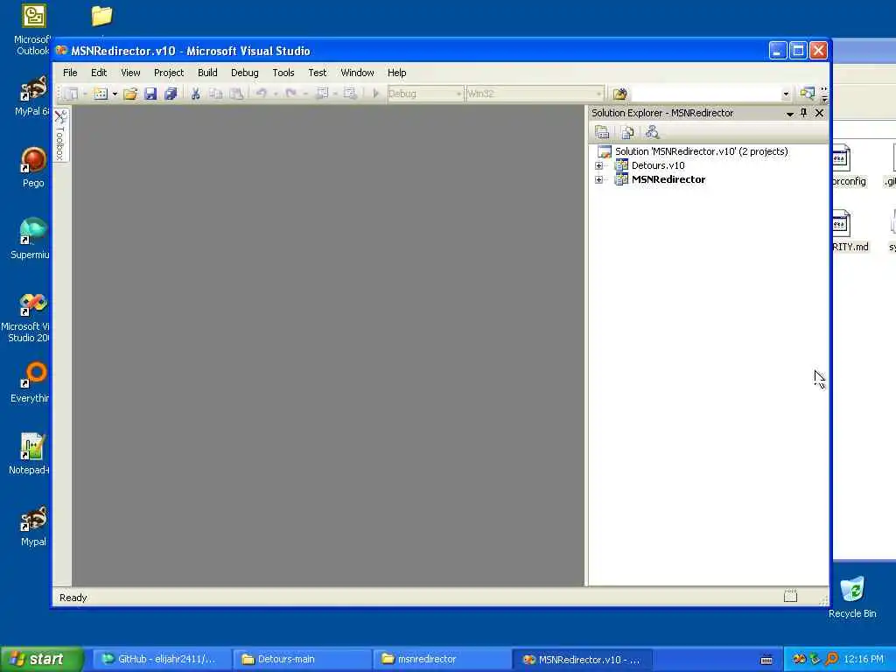Open the File menu
Screen dimensions: 896x672
click(x=70, y=73)
